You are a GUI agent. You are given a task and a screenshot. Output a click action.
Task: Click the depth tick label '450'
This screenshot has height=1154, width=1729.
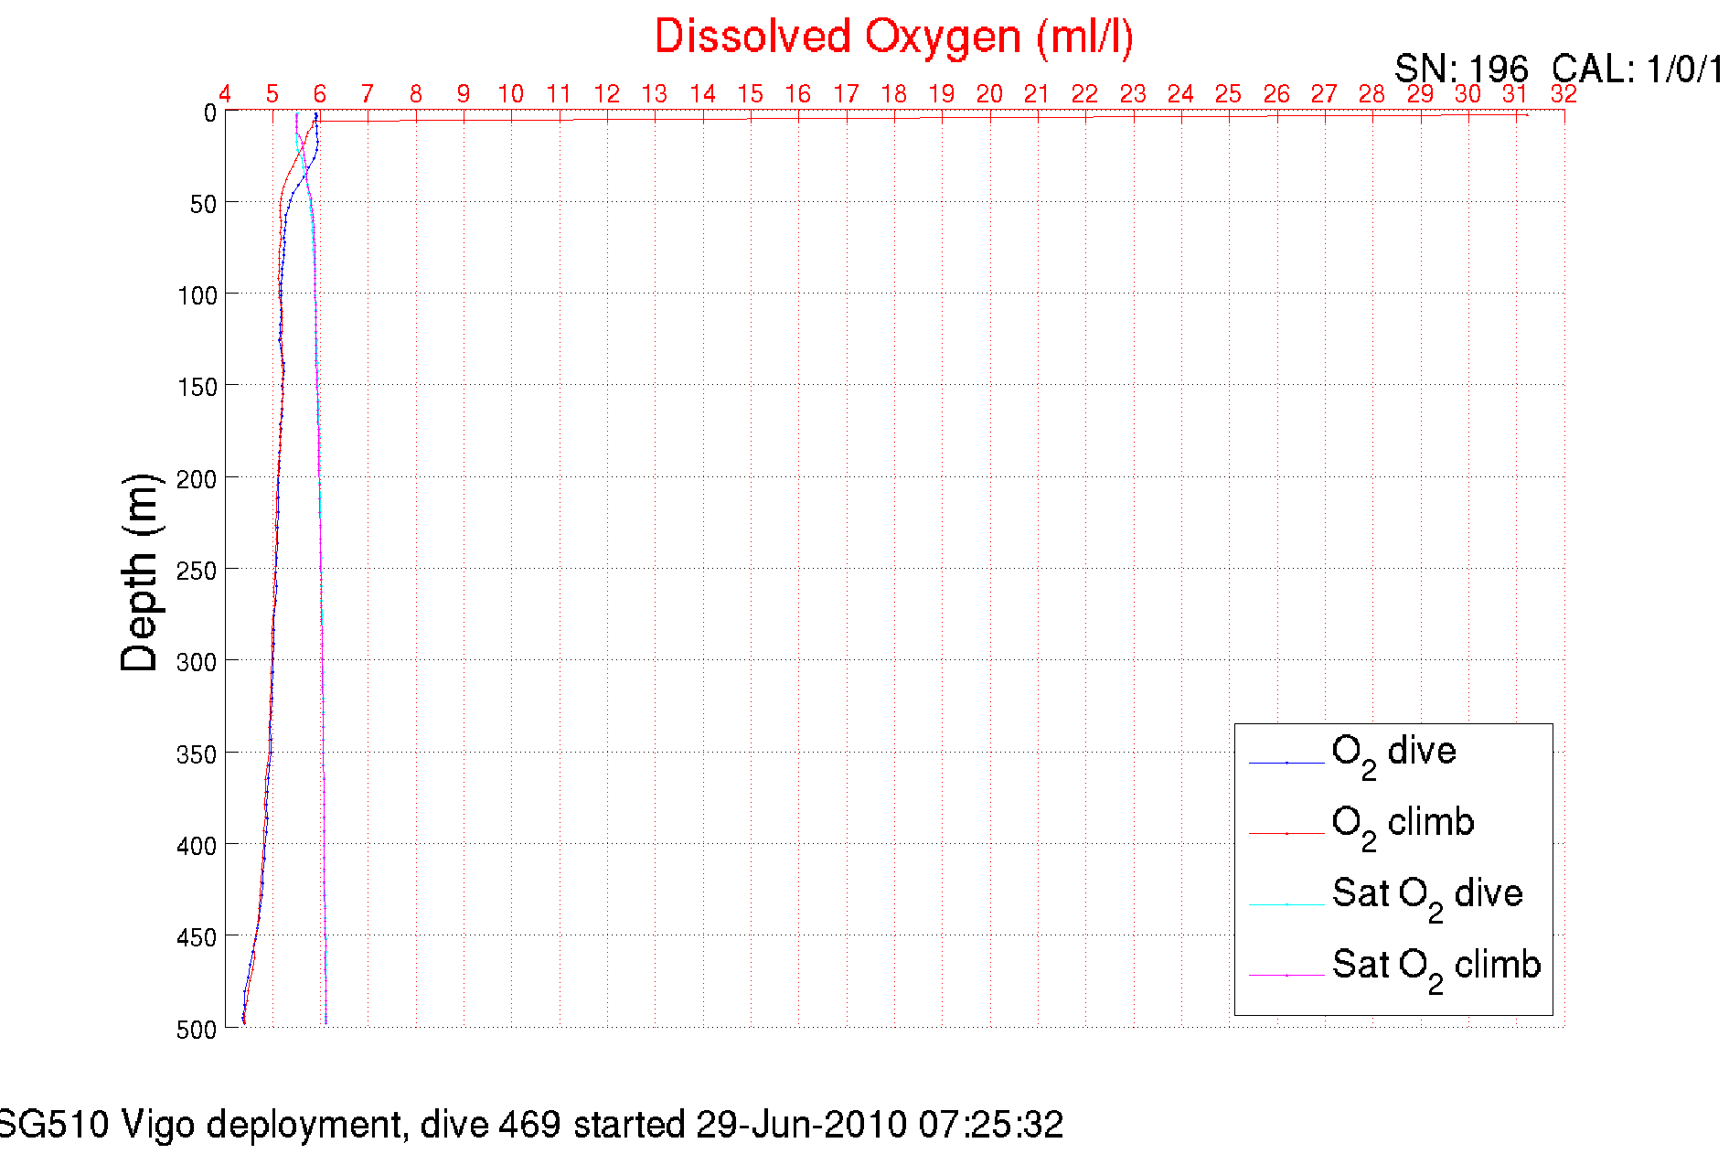[197, 938]
